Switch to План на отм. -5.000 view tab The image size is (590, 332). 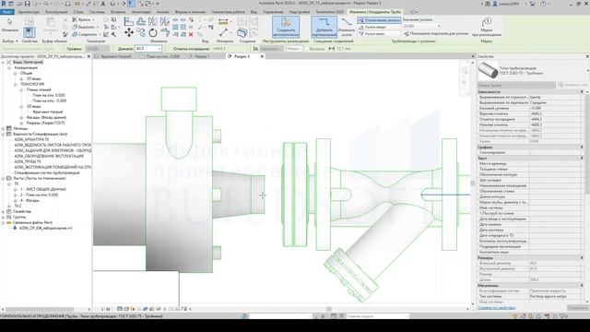tap(160, 56)
